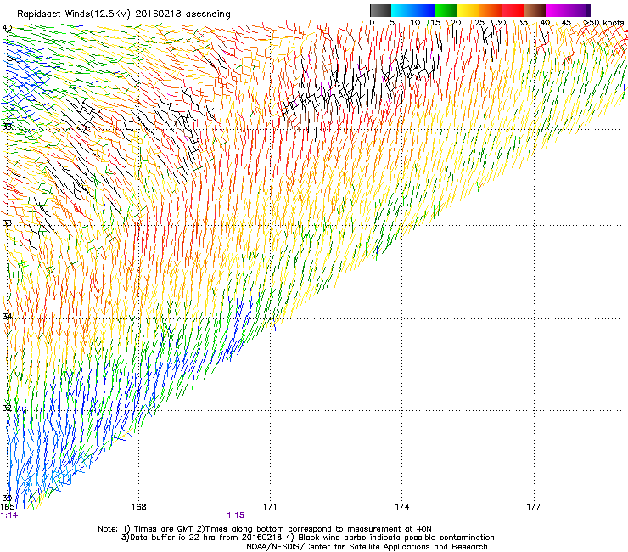
Task: Click the '174' longitude axis label
Action: coord(401,507)
